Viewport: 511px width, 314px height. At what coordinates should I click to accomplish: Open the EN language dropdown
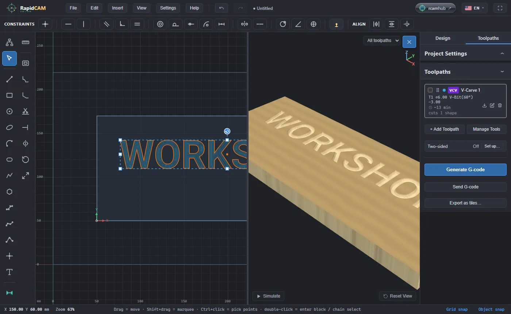(x=474, y=8)
